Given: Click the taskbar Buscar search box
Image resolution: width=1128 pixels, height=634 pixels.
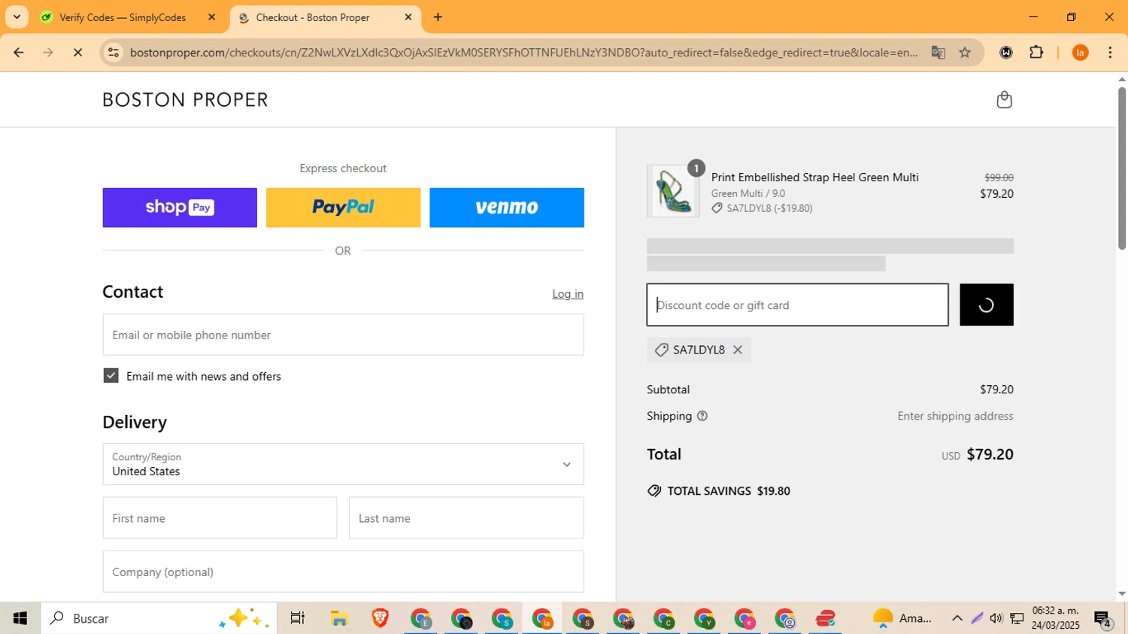Looking at the screenshot, I should pos(159,618).
